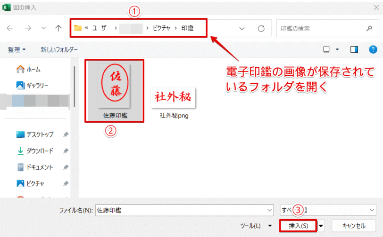Create a 新しいフォルダー
Viewport: 383px width, 237px height.
coord(59,50)
